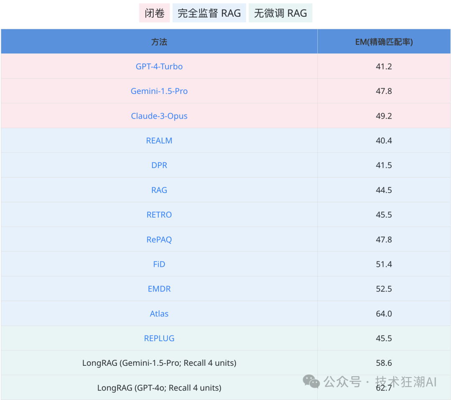This screenshot has width=451, height=400.
Task: Open the Claude-3-Opus link
Action: coord(159,116)
